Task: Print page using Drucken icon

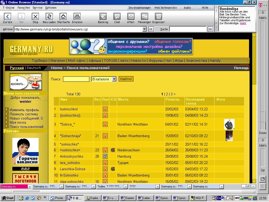Action: (77, 17)
